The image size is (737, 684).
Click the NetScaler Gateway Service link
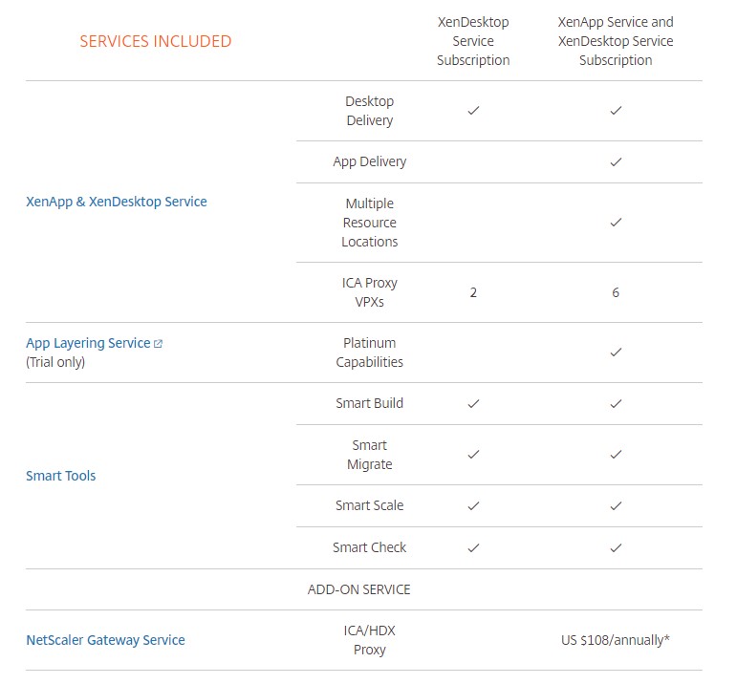click(x=105, y=640)
